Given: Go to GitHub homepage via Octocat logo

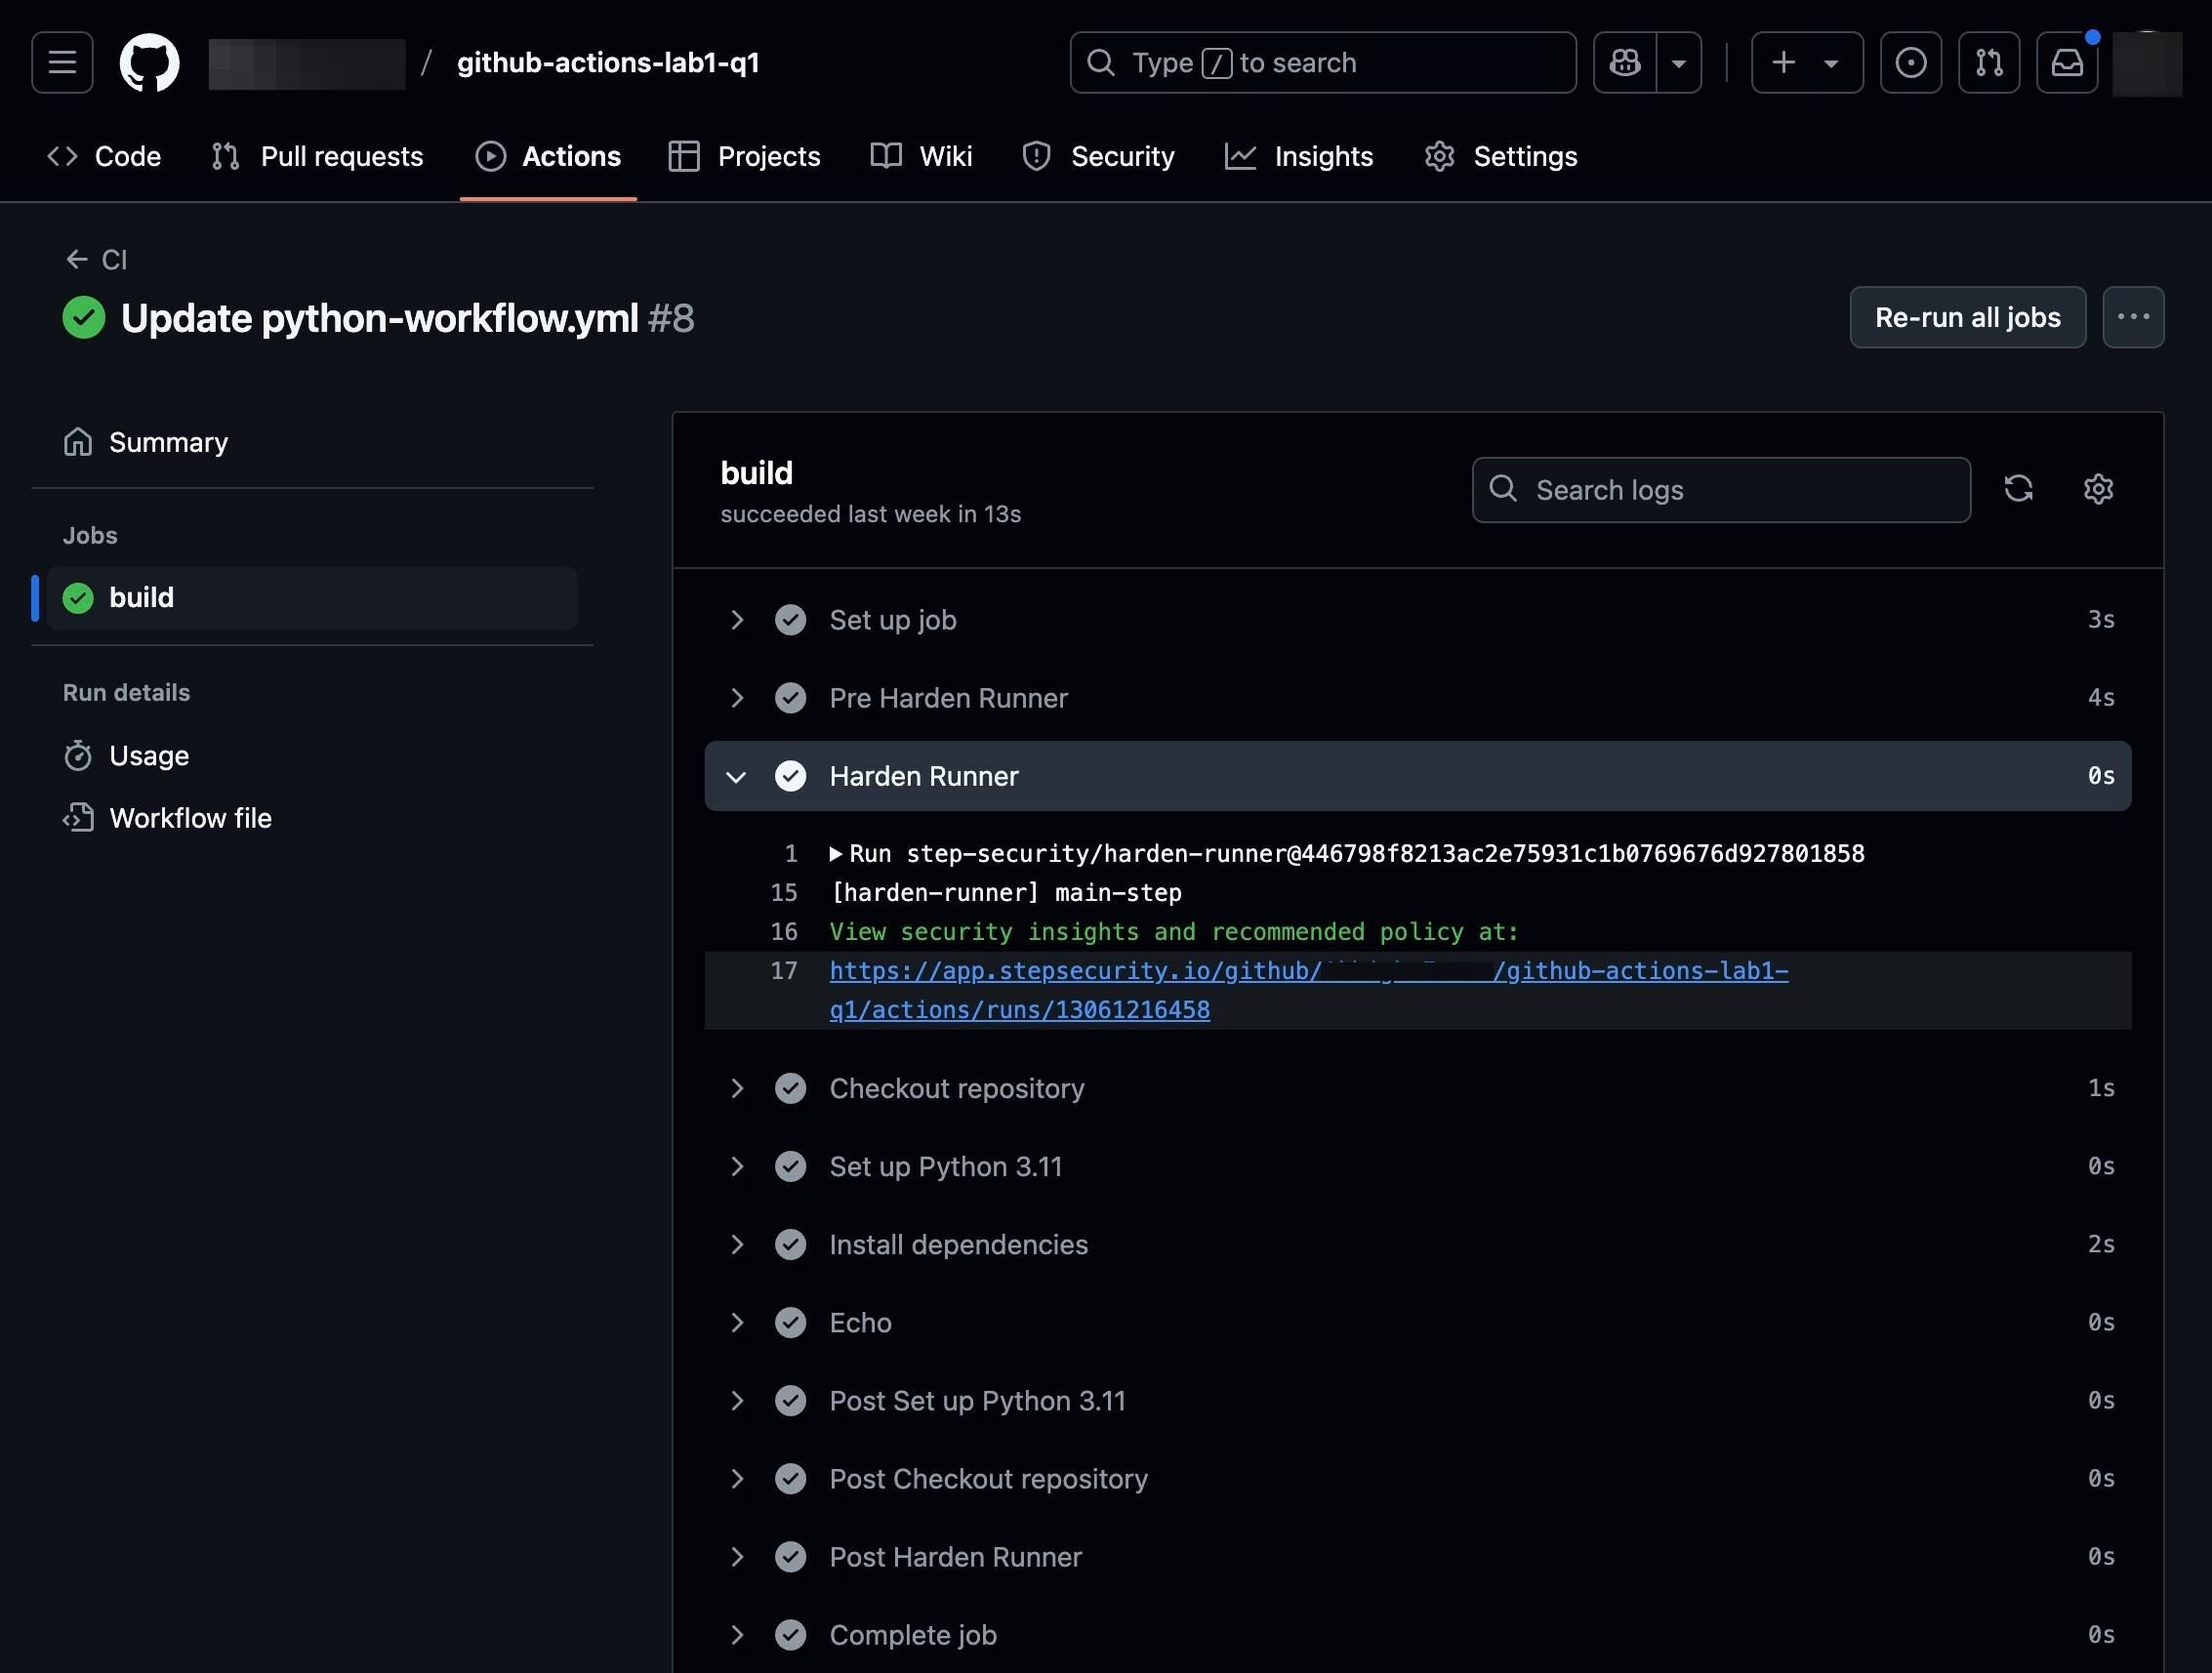Looking at the screenshot, I should tap(149, 62).
